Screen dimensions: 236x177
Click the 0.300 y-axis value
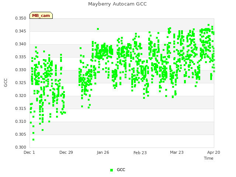(x=21, y=147)
